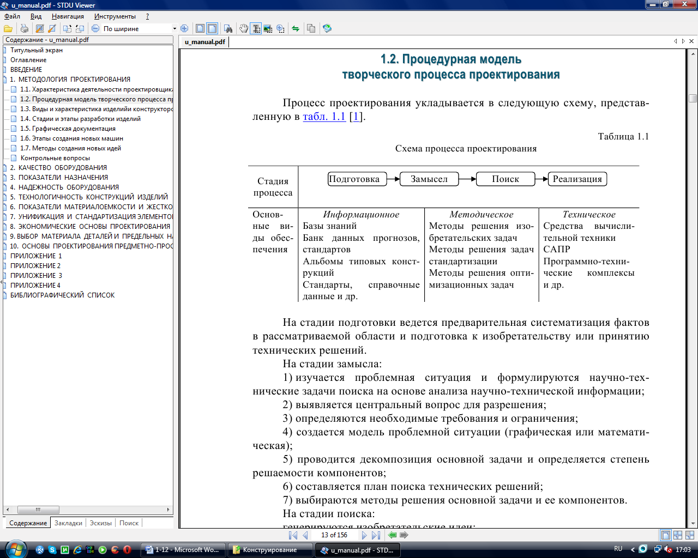Switch to the Поиск panel tab

click(x=129, y=523)
